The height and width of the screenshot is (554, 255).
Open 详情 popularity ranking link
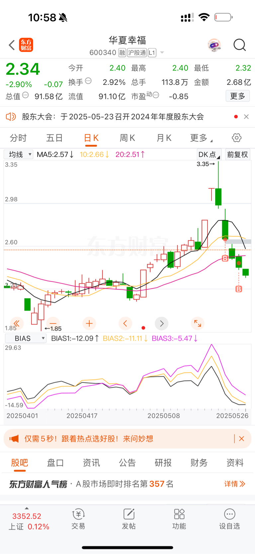click(x=235, y=484)
